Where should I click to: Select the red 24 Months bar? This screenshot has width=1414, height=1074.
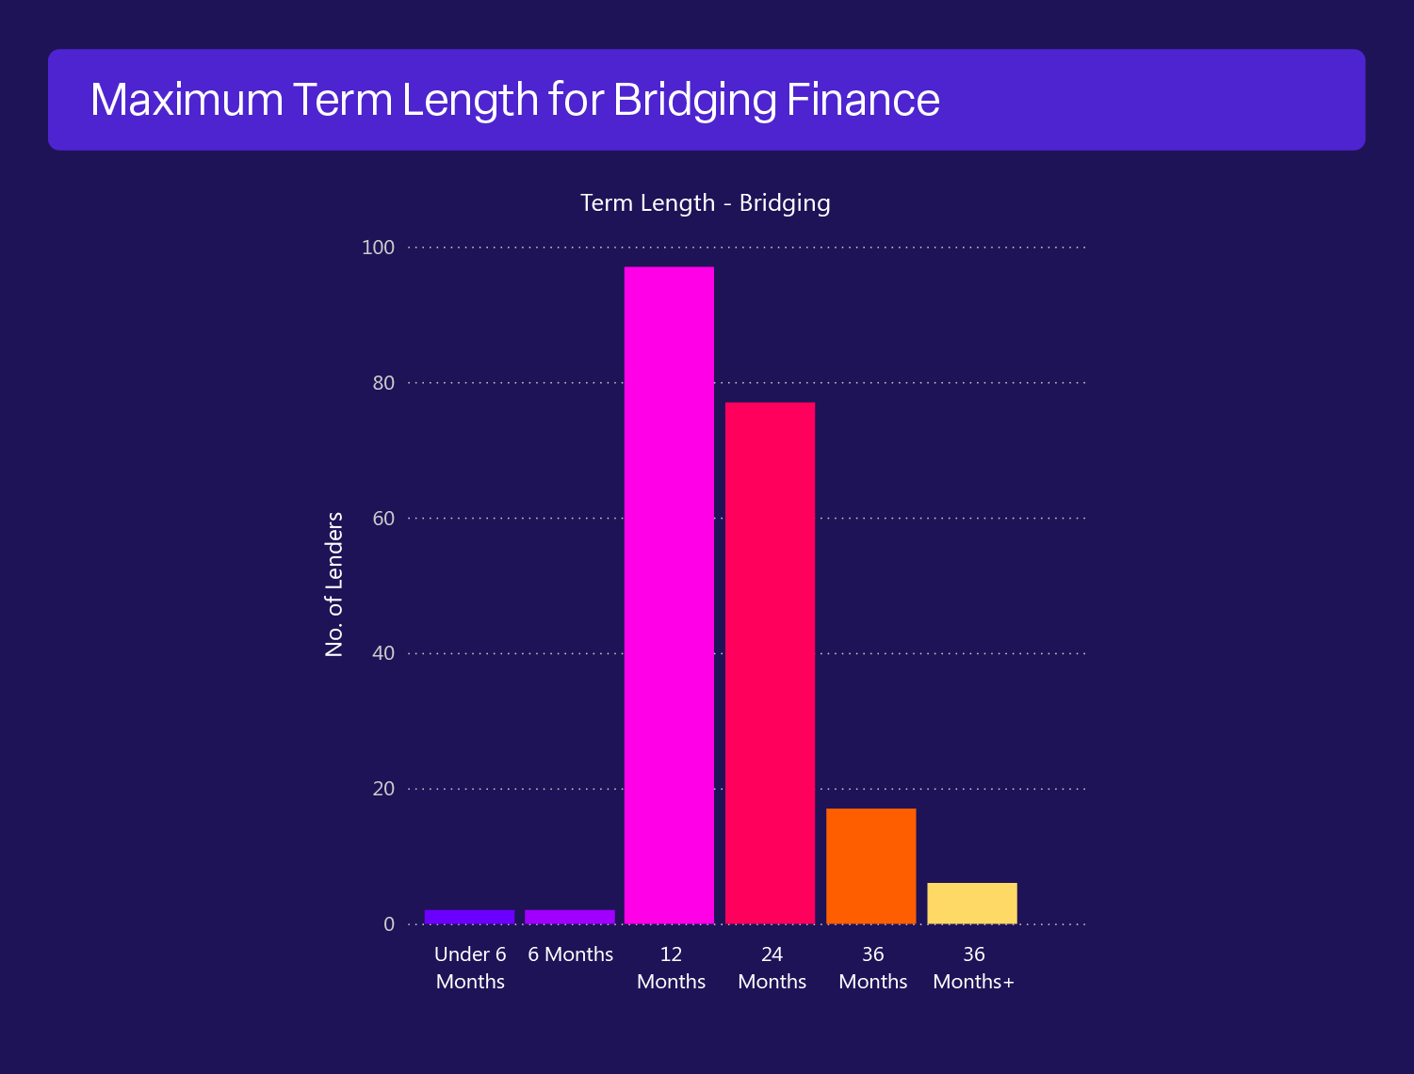(x=770, y=663)
